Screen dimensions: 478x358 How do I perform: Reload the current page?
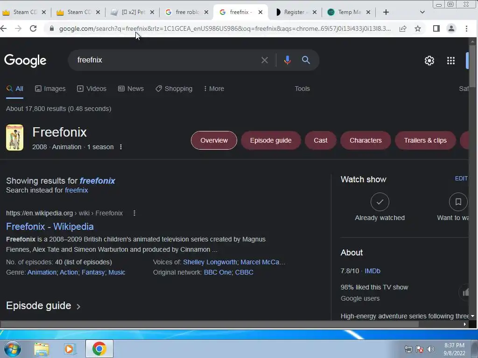click(x=33, y=28)
